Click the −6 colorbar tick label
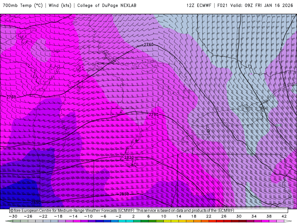Screen dimensions: 297x223 [104, 216]
